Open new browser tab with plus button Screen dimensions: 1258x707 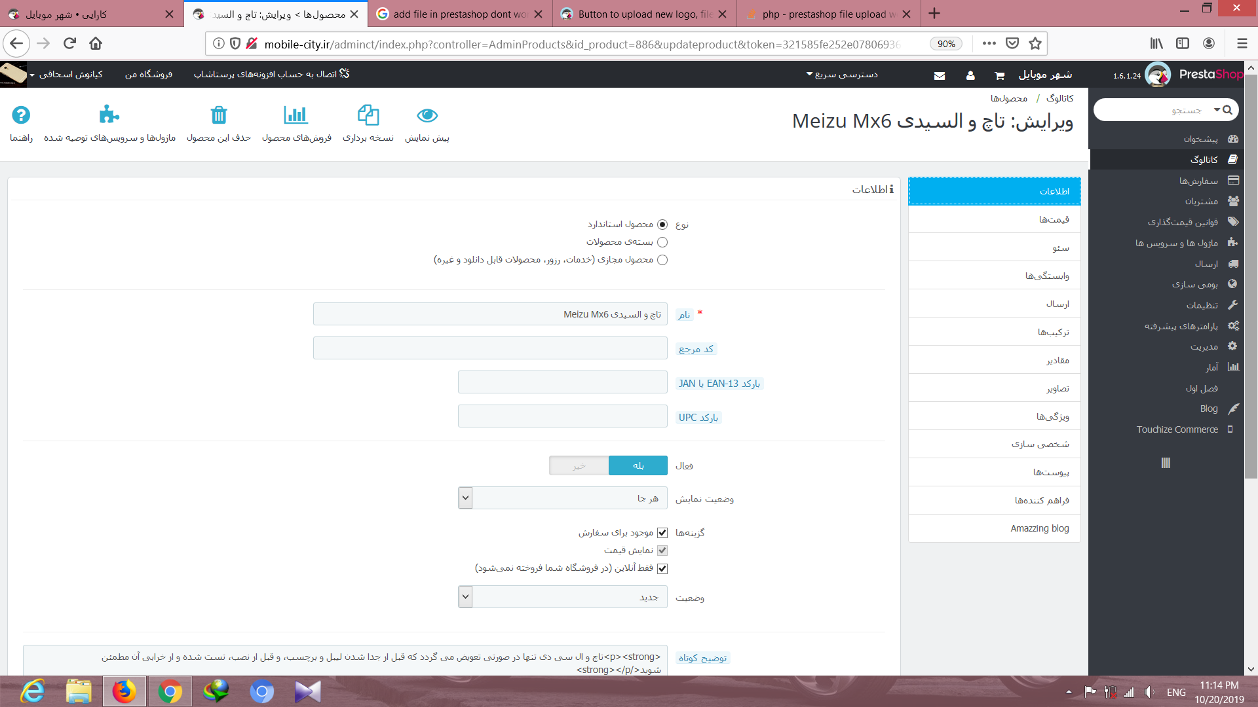[934, 14]
